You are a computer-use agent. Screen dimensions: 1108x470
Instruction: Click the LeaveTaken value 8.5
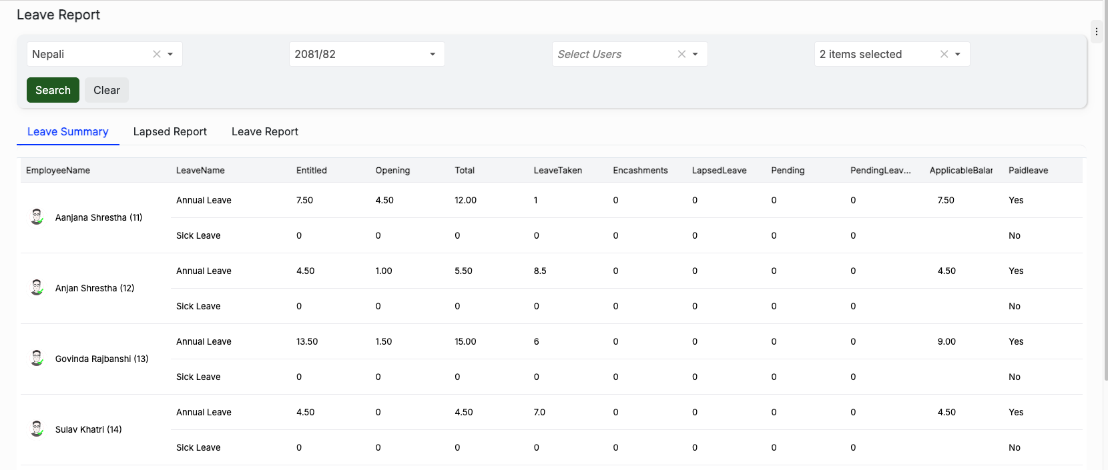click(540, 271)
